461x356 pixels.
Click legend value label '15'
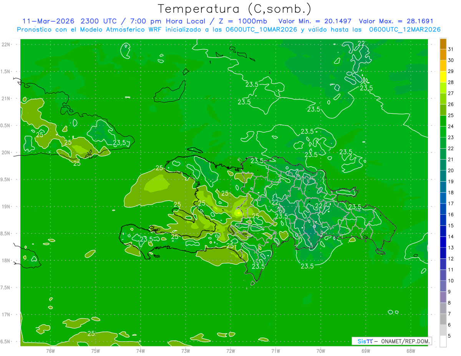[x=451, y=225]
